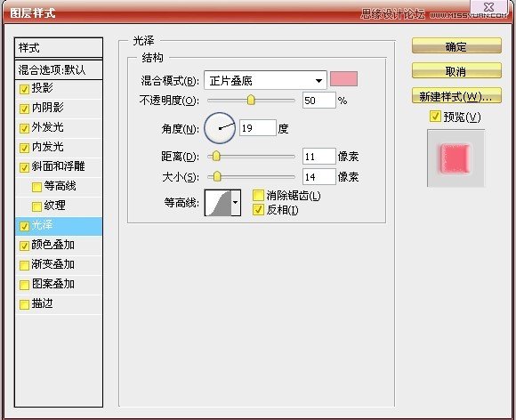This screenshot has height=420, width=516.
Task: Open the pink satin color swatch
Action: point(343,79)
